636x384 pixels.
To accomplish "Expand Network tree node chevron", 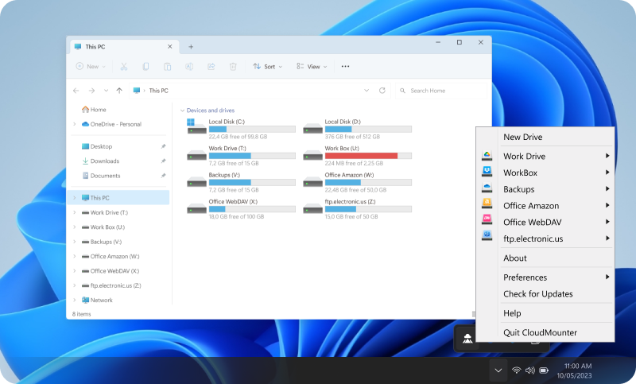I will [74, 300].
